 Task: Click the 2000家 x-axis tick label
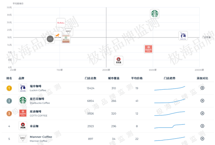tap(106, 70)
